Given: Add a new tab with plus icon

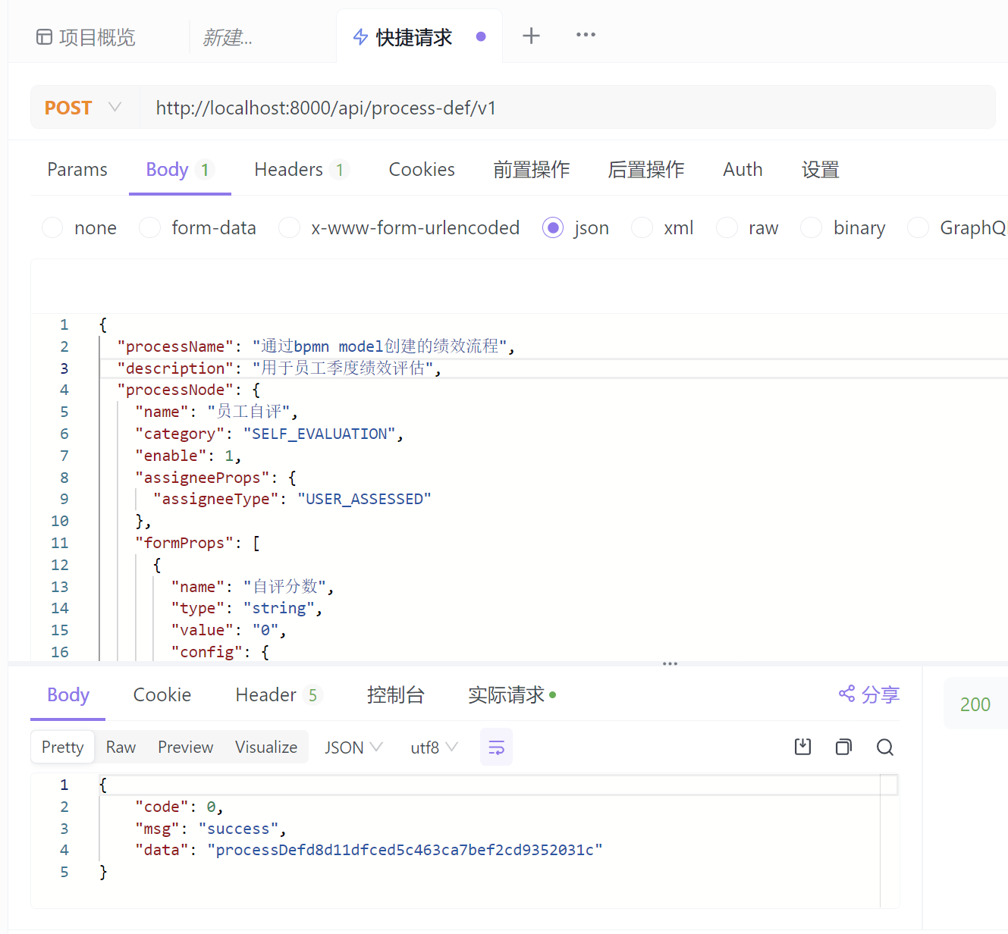Looking at the screenshot, I should point(532,36).
